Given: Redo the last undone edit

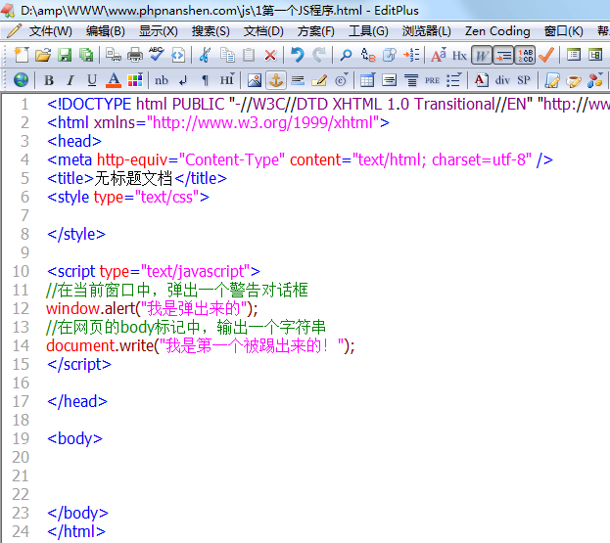Looking at the screenshot, I should tap(319, 55).
